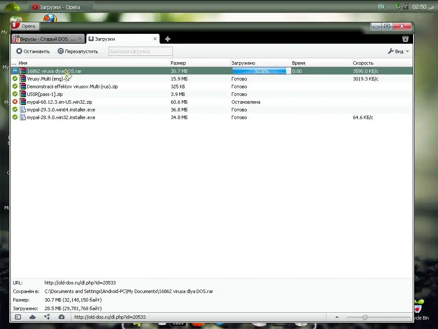Click the archive icon of Demonstracii effektov virusov
The height and width of the screenshot is (329, 438).
click(23, 87)
